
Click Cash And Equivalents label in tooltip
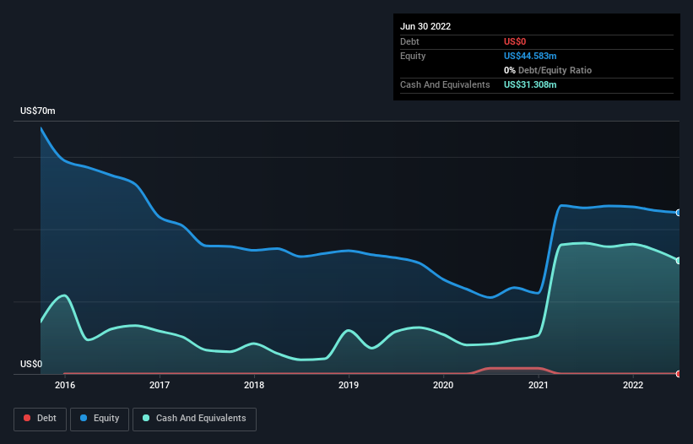click(445, 84)
